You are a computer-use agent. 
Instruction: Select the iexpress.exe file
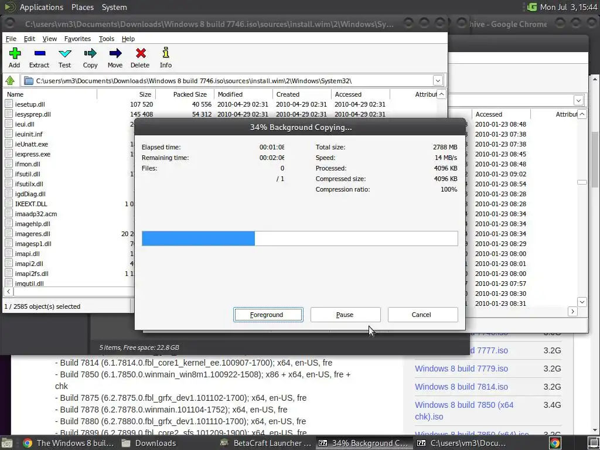click(33, 154)
